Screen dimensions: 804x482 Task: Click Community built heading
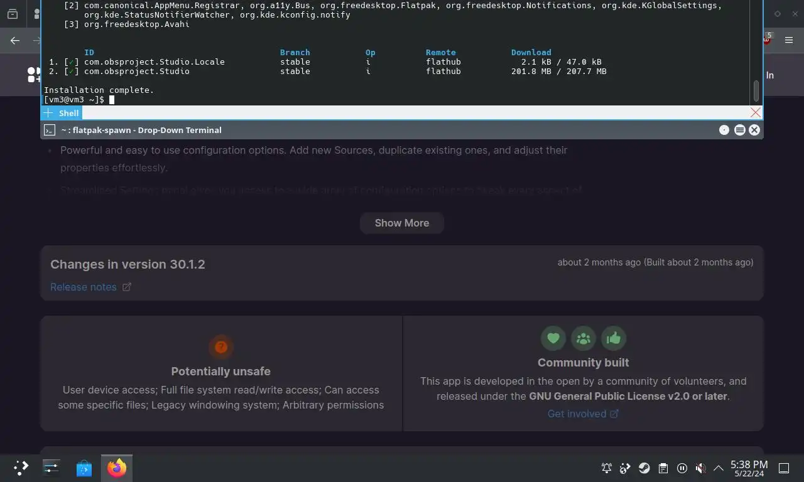point(583,362)
